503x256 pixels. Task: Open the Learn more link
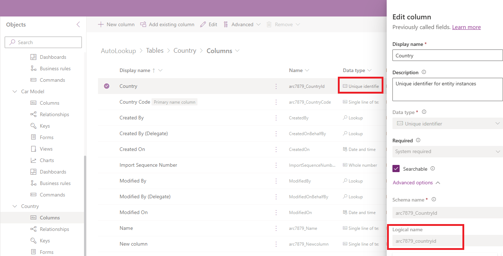point(466,27)
